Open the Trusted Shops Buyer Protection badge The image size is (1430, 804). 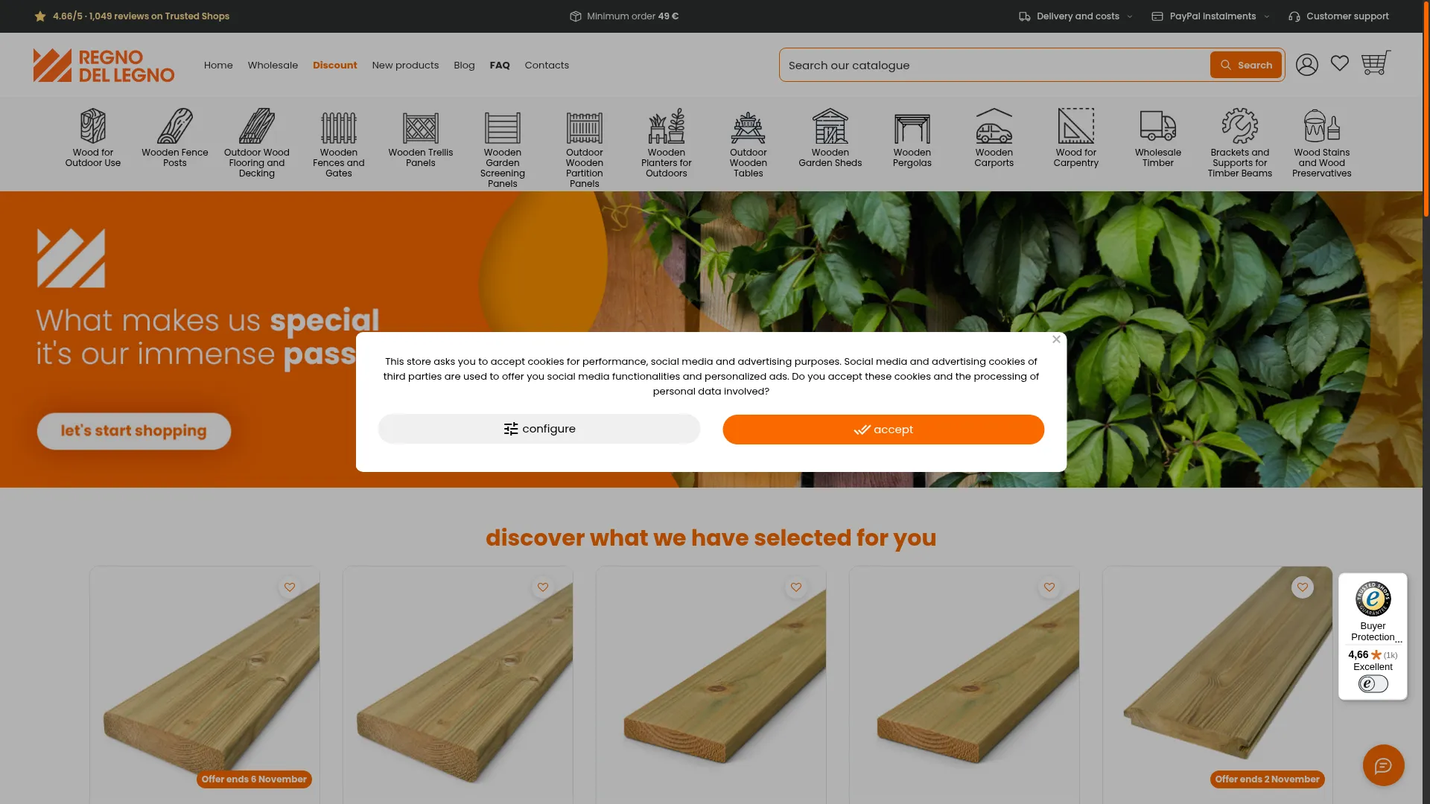[1373, 636]
